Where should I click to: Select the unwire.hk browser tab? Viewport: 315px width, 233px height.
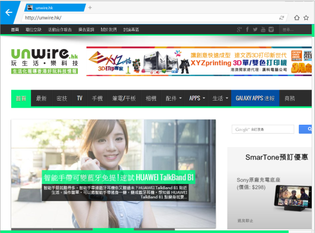[54, 8]
